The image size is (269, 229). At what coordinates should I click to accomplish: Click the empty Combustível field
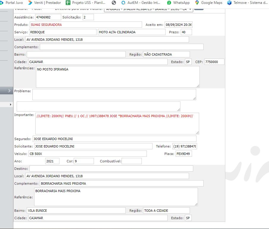click(x=132, y=161)
